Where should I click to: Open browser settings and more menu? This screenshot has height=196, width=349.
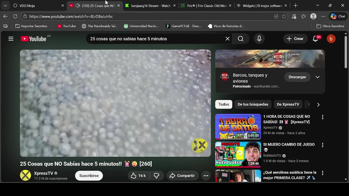click(x=323, y=16)
